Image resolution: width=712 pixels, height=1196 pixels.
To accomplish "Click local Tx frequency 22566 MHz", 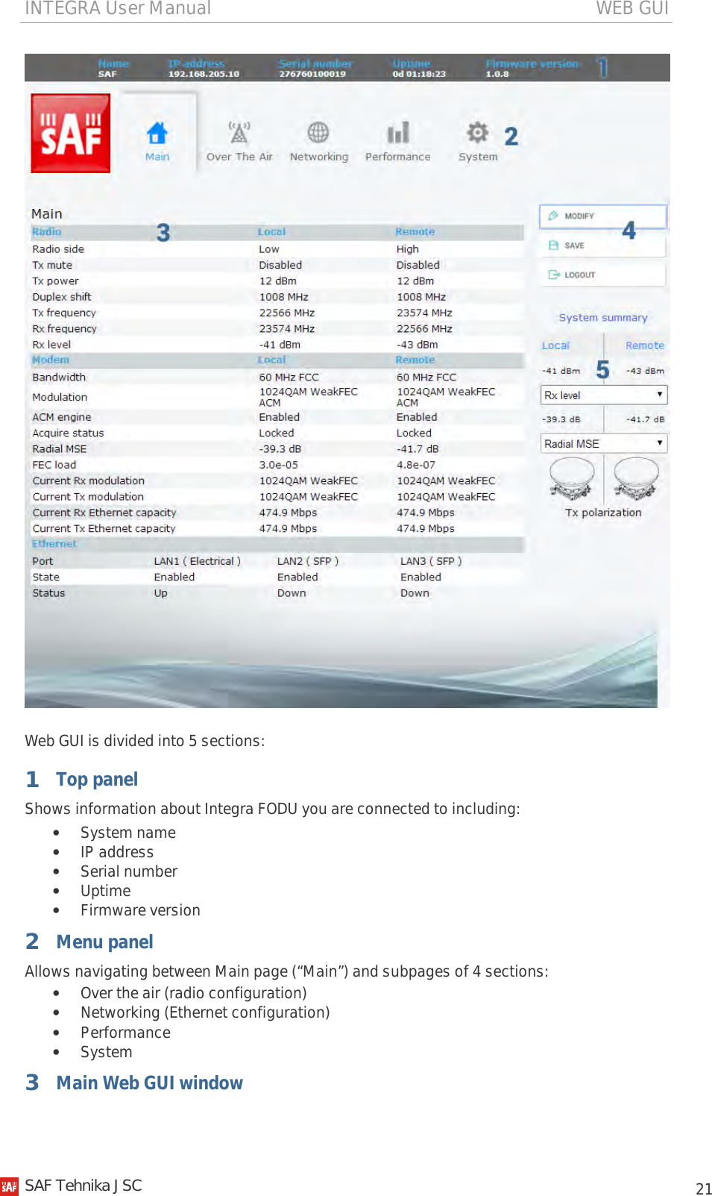I will click(x=287, y=313).
